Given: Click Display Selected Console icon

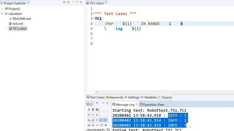Looking at the screenshot, I should coord(93,125).
